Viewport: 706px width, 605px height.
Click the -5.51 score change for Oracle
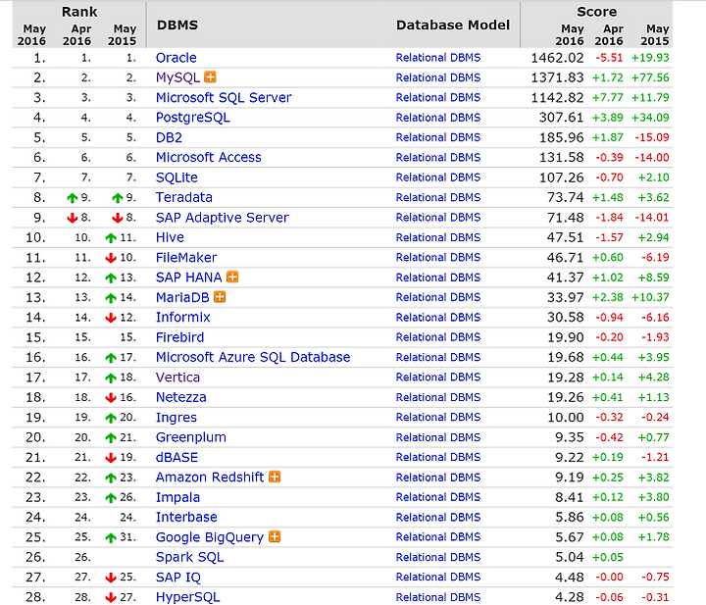pyautogui.click(x=609, y=58)
